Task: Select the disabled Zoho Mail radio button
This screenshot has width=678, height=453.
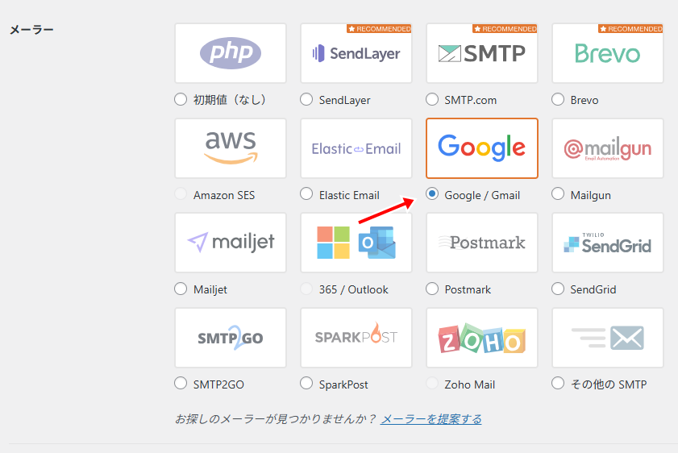Action: pos(432,383)
